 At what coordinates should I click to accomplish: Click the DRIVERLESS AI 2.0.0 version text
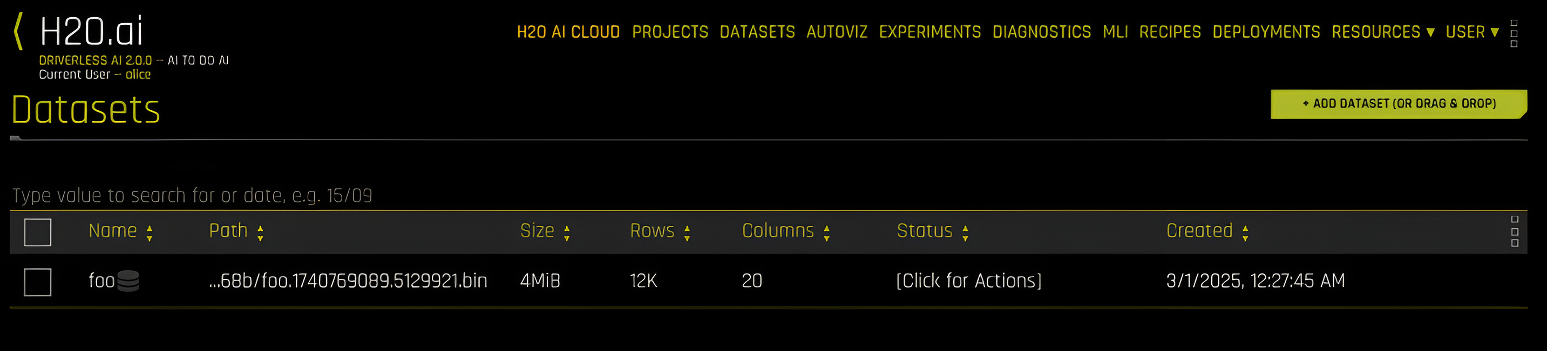pyautogui.click(x=96, y=60)
